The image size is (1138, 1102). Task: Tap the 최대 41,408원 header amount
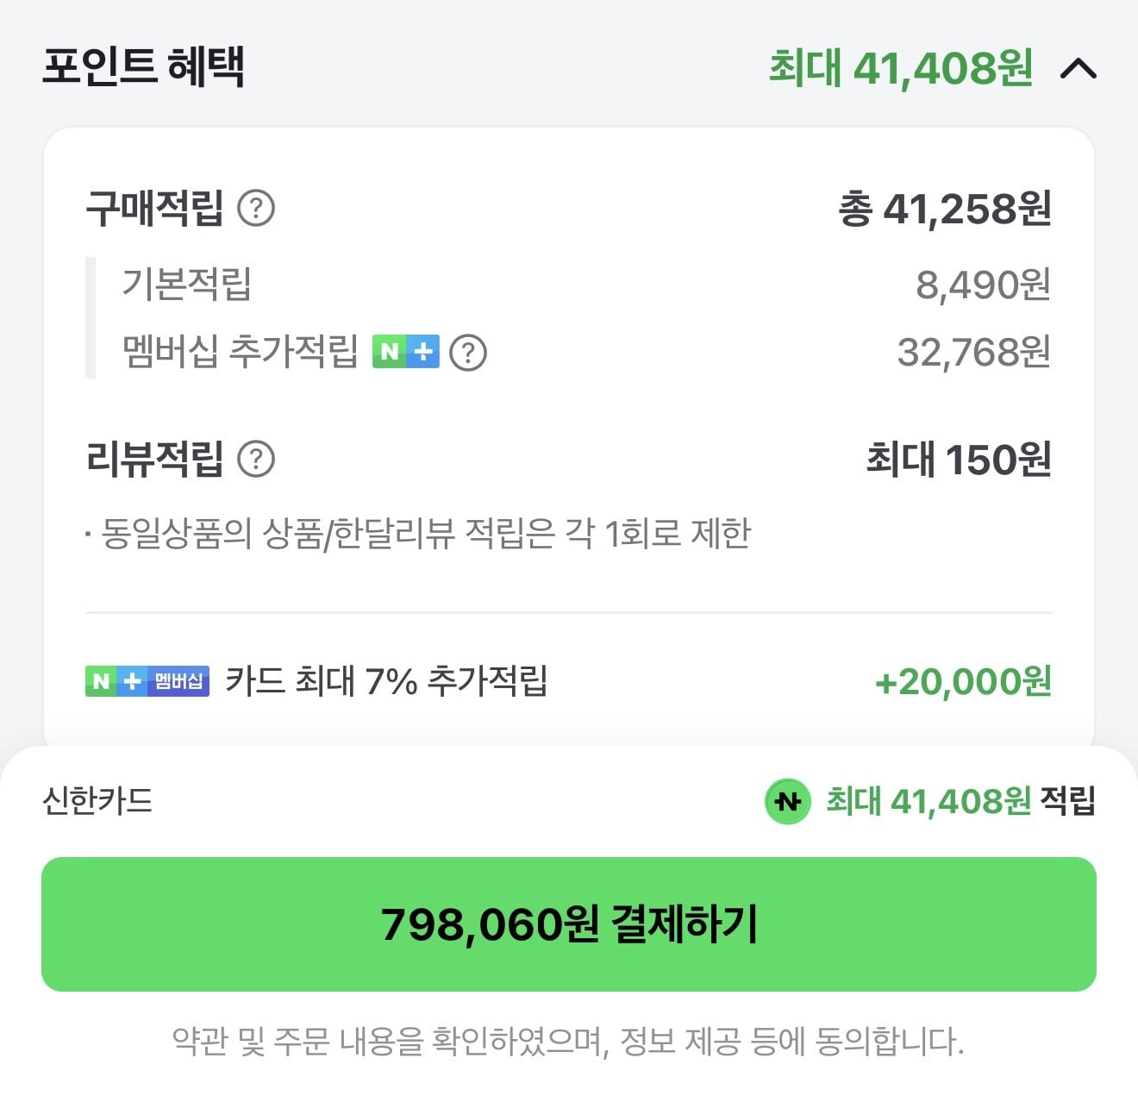(900, 68)
